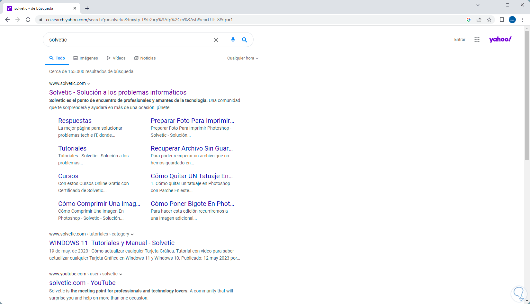Viewport: 530px width, 304px height.
Task: Go back to the previous page
Action: tap(7, 20)
